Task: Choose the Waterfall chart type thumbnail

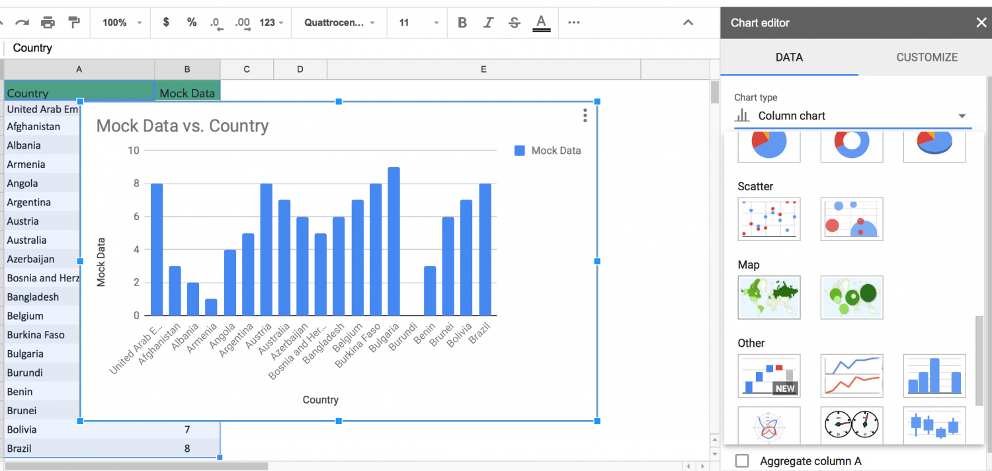Action: tap(769, 375)
